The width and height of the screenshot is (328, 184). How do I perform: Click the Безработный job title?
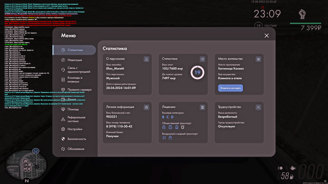tap(228, 117)
